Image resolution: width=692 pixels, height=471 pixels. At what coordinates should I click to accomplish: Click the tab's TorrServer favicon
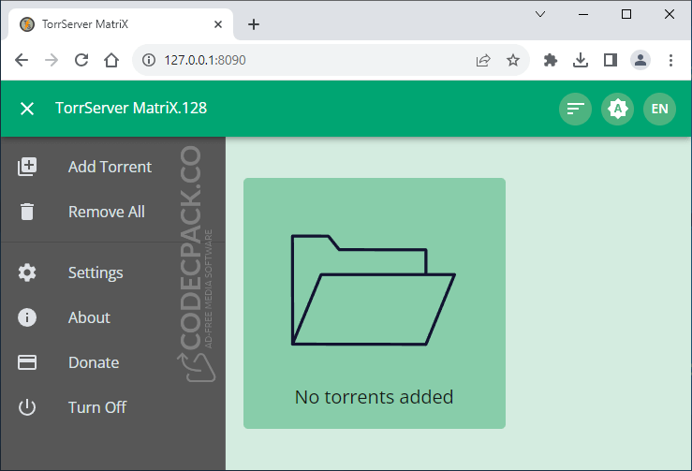pos(27,24)
